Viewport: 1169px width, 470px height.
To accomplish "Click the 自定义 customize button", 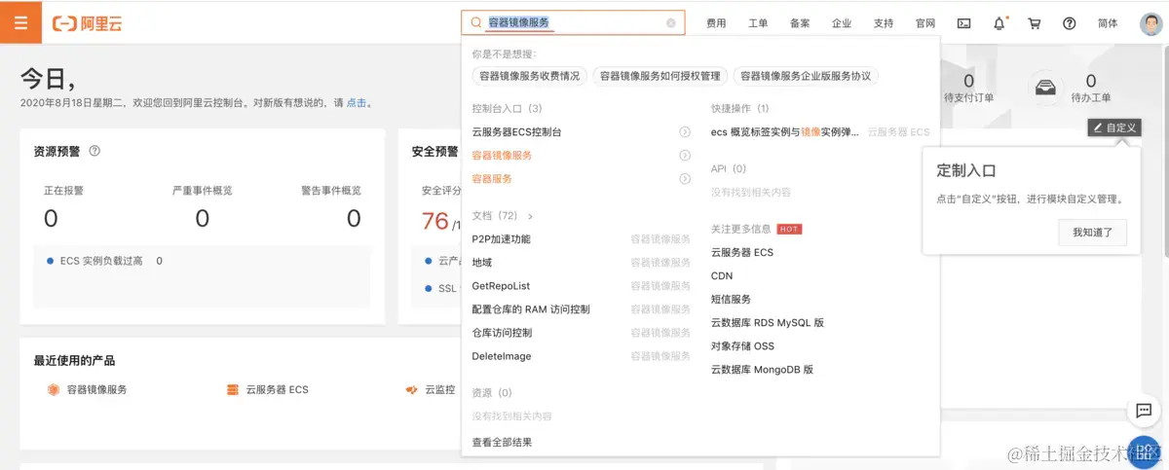I will (1114, 127).
